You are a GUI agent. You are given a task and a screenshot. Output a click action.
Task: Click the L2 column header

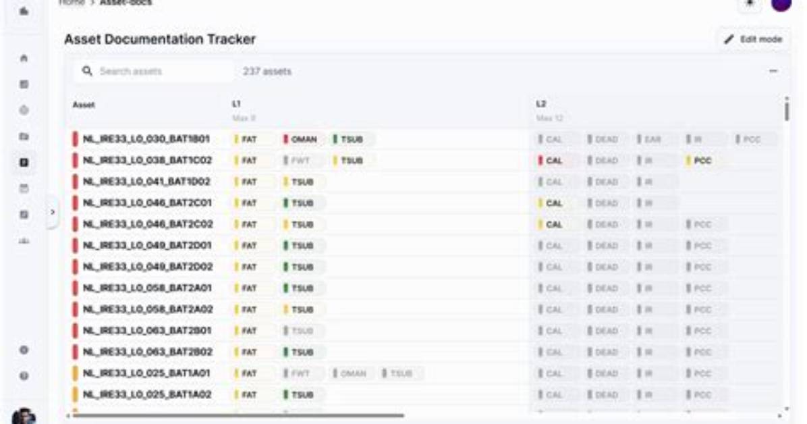(x=541, y=104)
